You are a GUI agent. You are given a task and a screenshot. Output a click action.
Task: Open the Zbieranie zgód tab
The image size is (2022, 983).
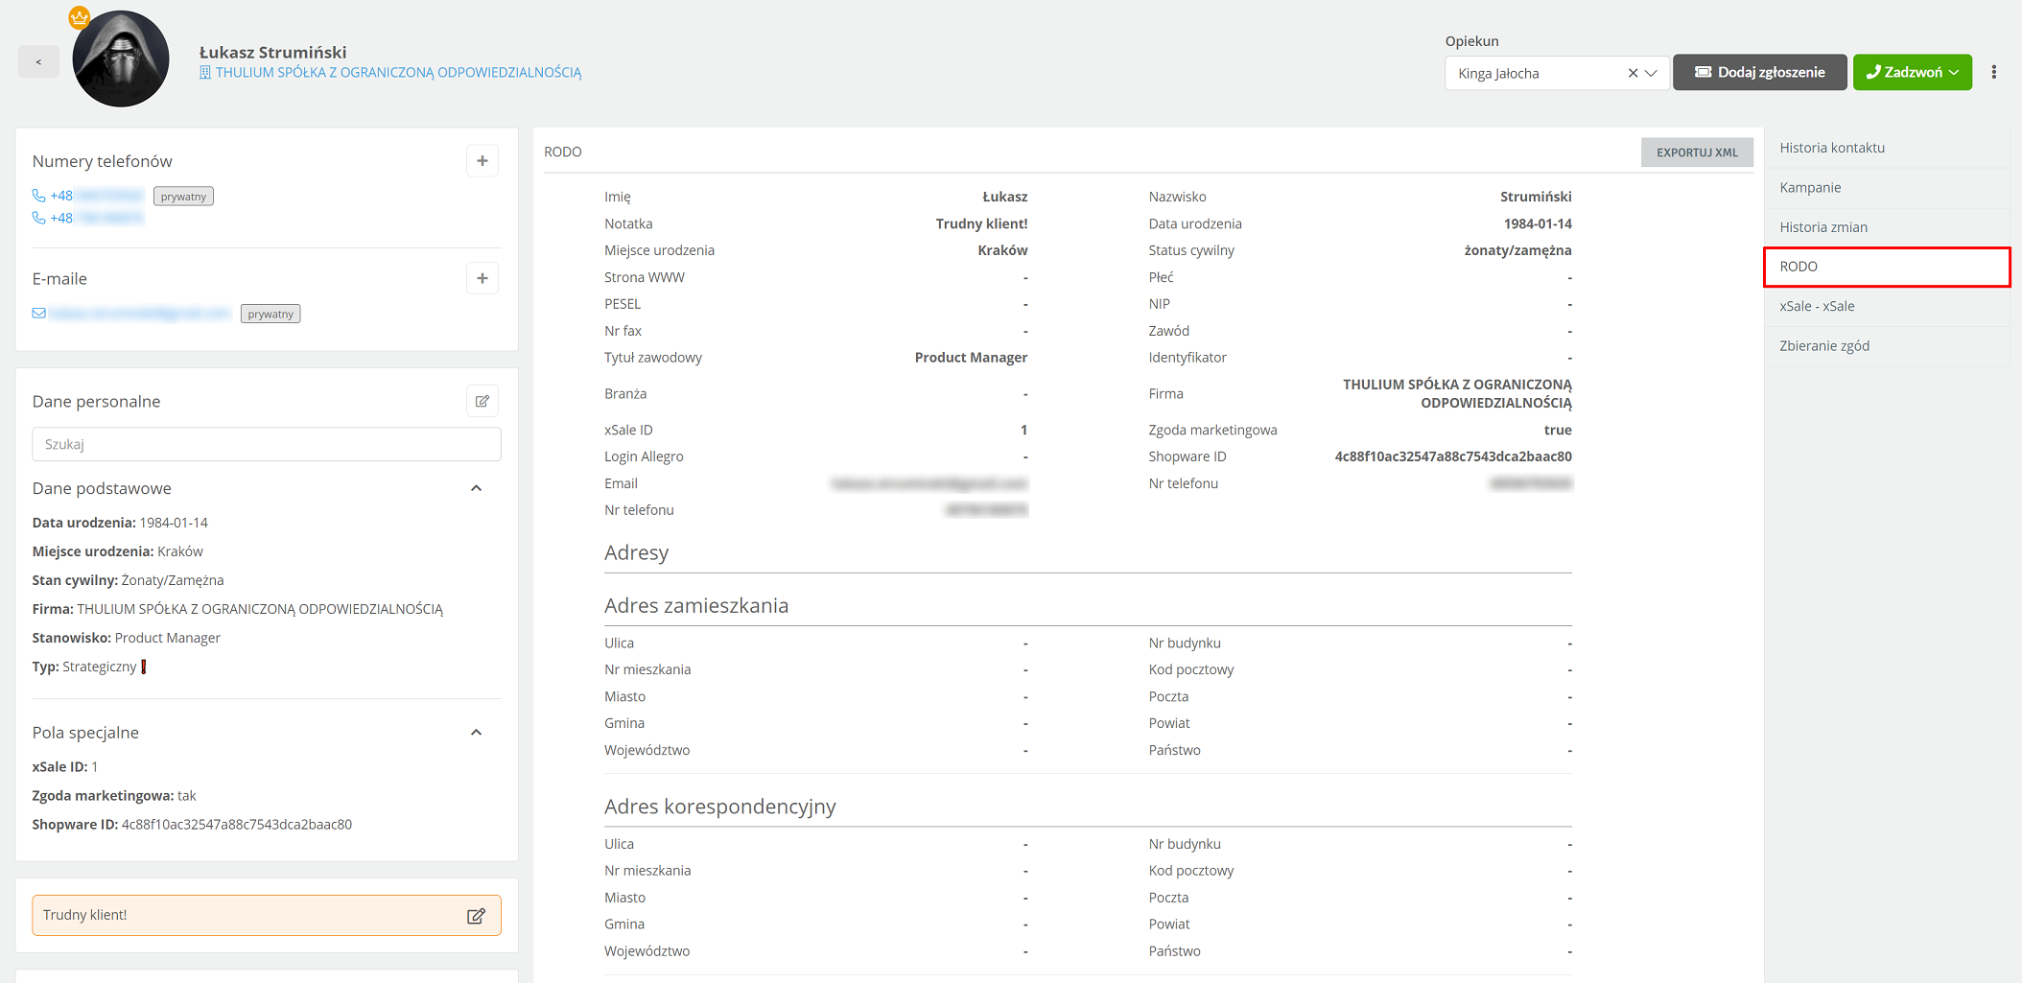1886,346
